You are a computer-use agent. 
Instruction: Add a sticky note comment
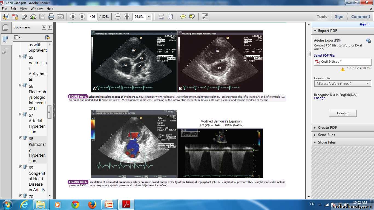tap(183, 17)
